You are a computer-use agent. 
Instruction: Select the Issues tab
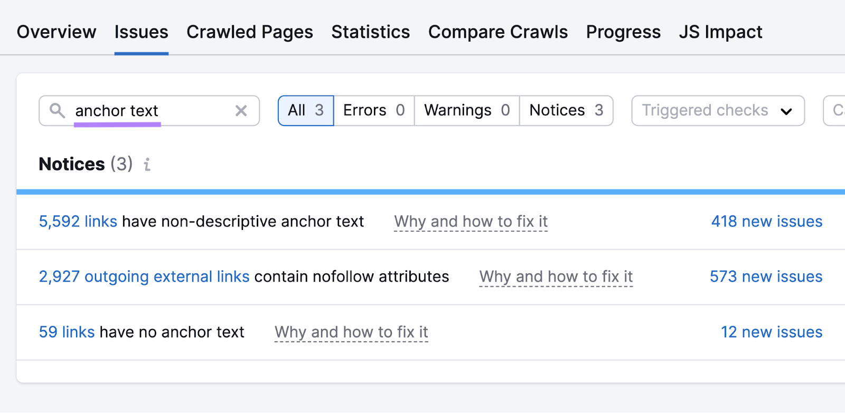(141, 32)
